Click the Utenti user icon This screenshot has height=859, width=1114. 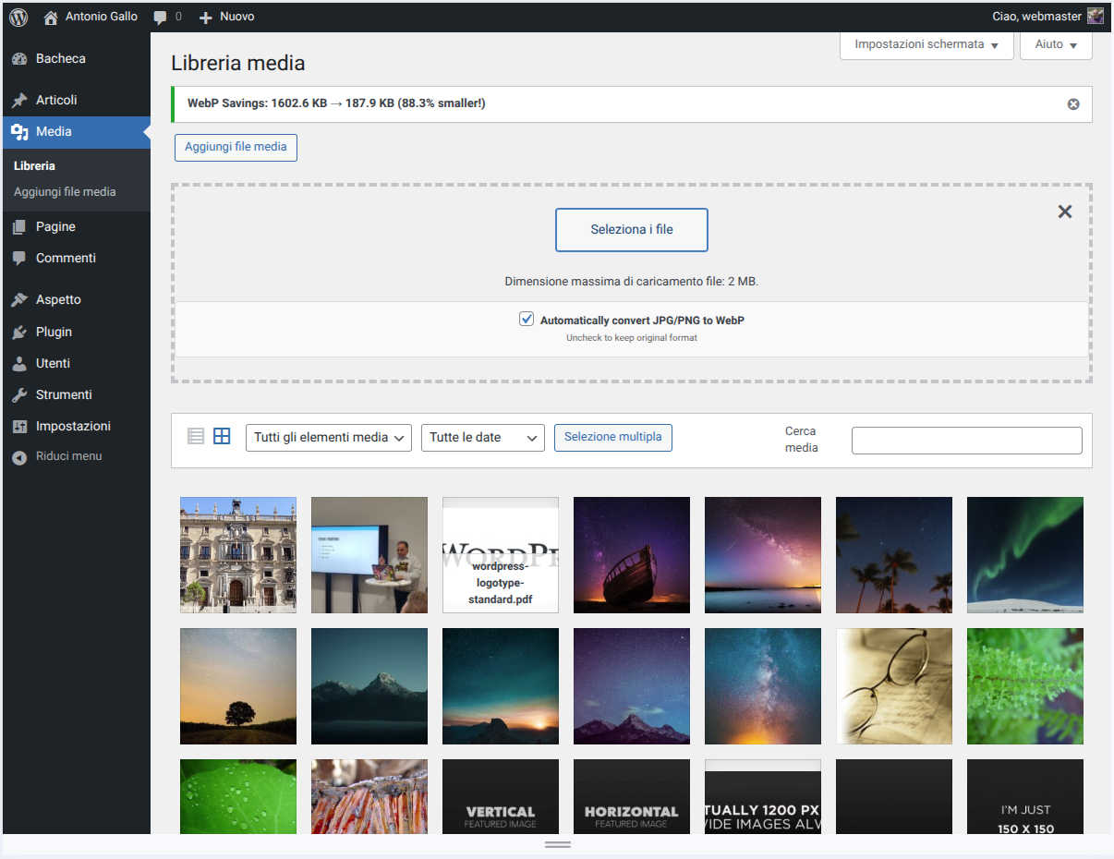(19, 364)
